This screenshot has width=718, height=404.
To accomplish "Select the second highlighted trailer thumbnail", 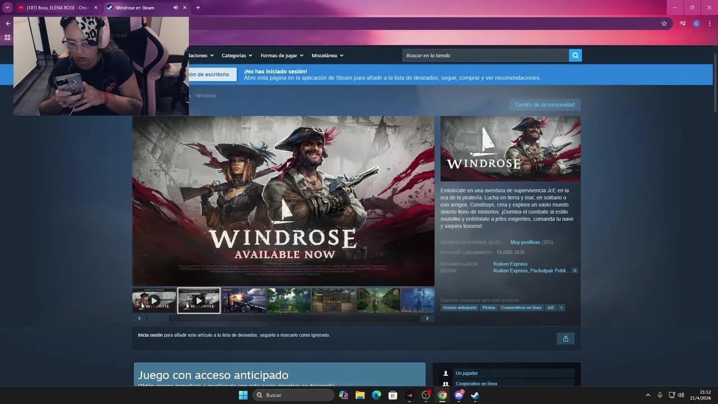I will (199, 300).
